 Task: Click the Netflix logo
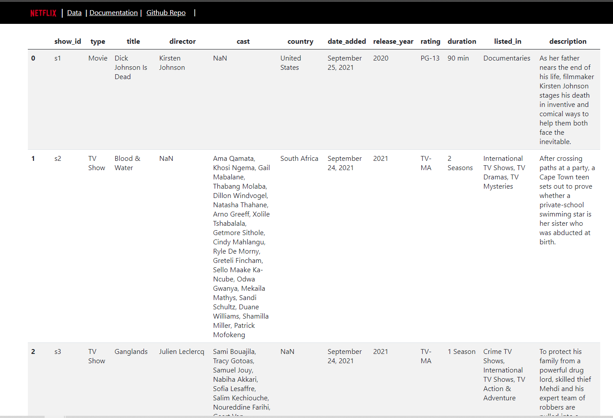(x=43, y=13)
